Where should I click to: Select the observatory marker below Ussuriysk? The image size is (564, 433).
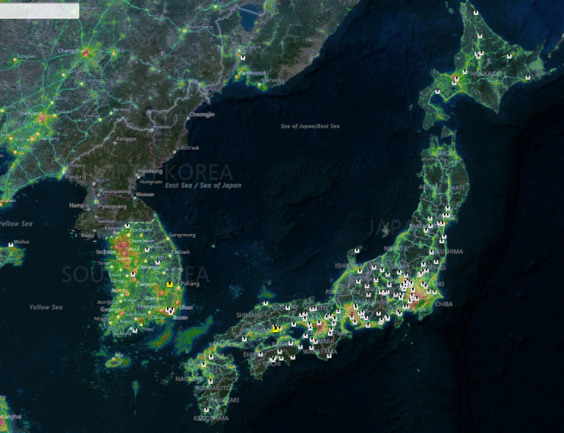[x=243, y=58]
